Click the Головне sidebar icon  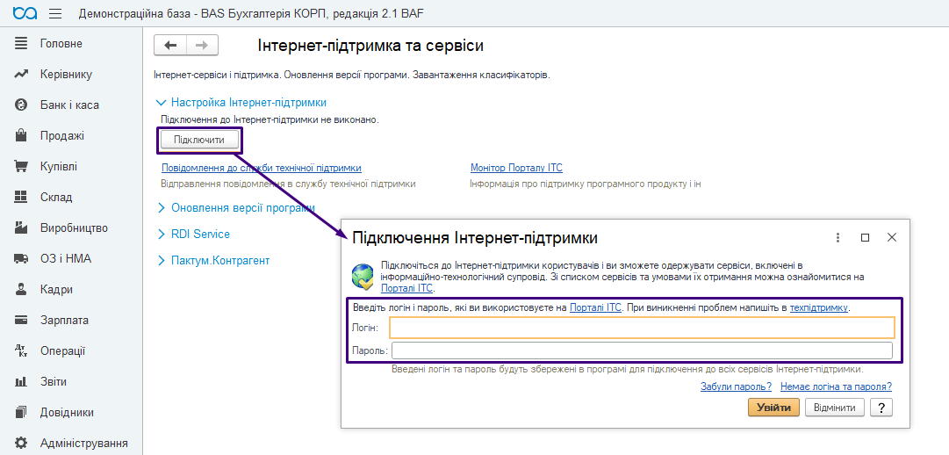pos(21,44)
